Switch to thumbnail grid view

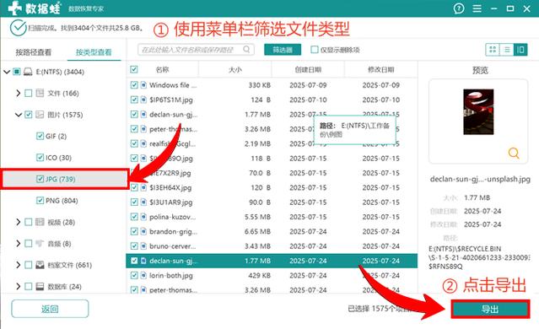tap(493, 50)
